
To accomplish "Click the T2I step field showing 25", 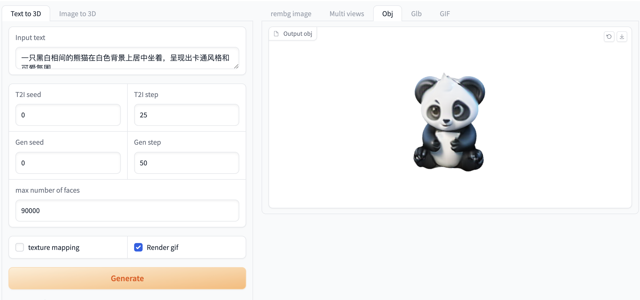I will (x=186, y=115).
